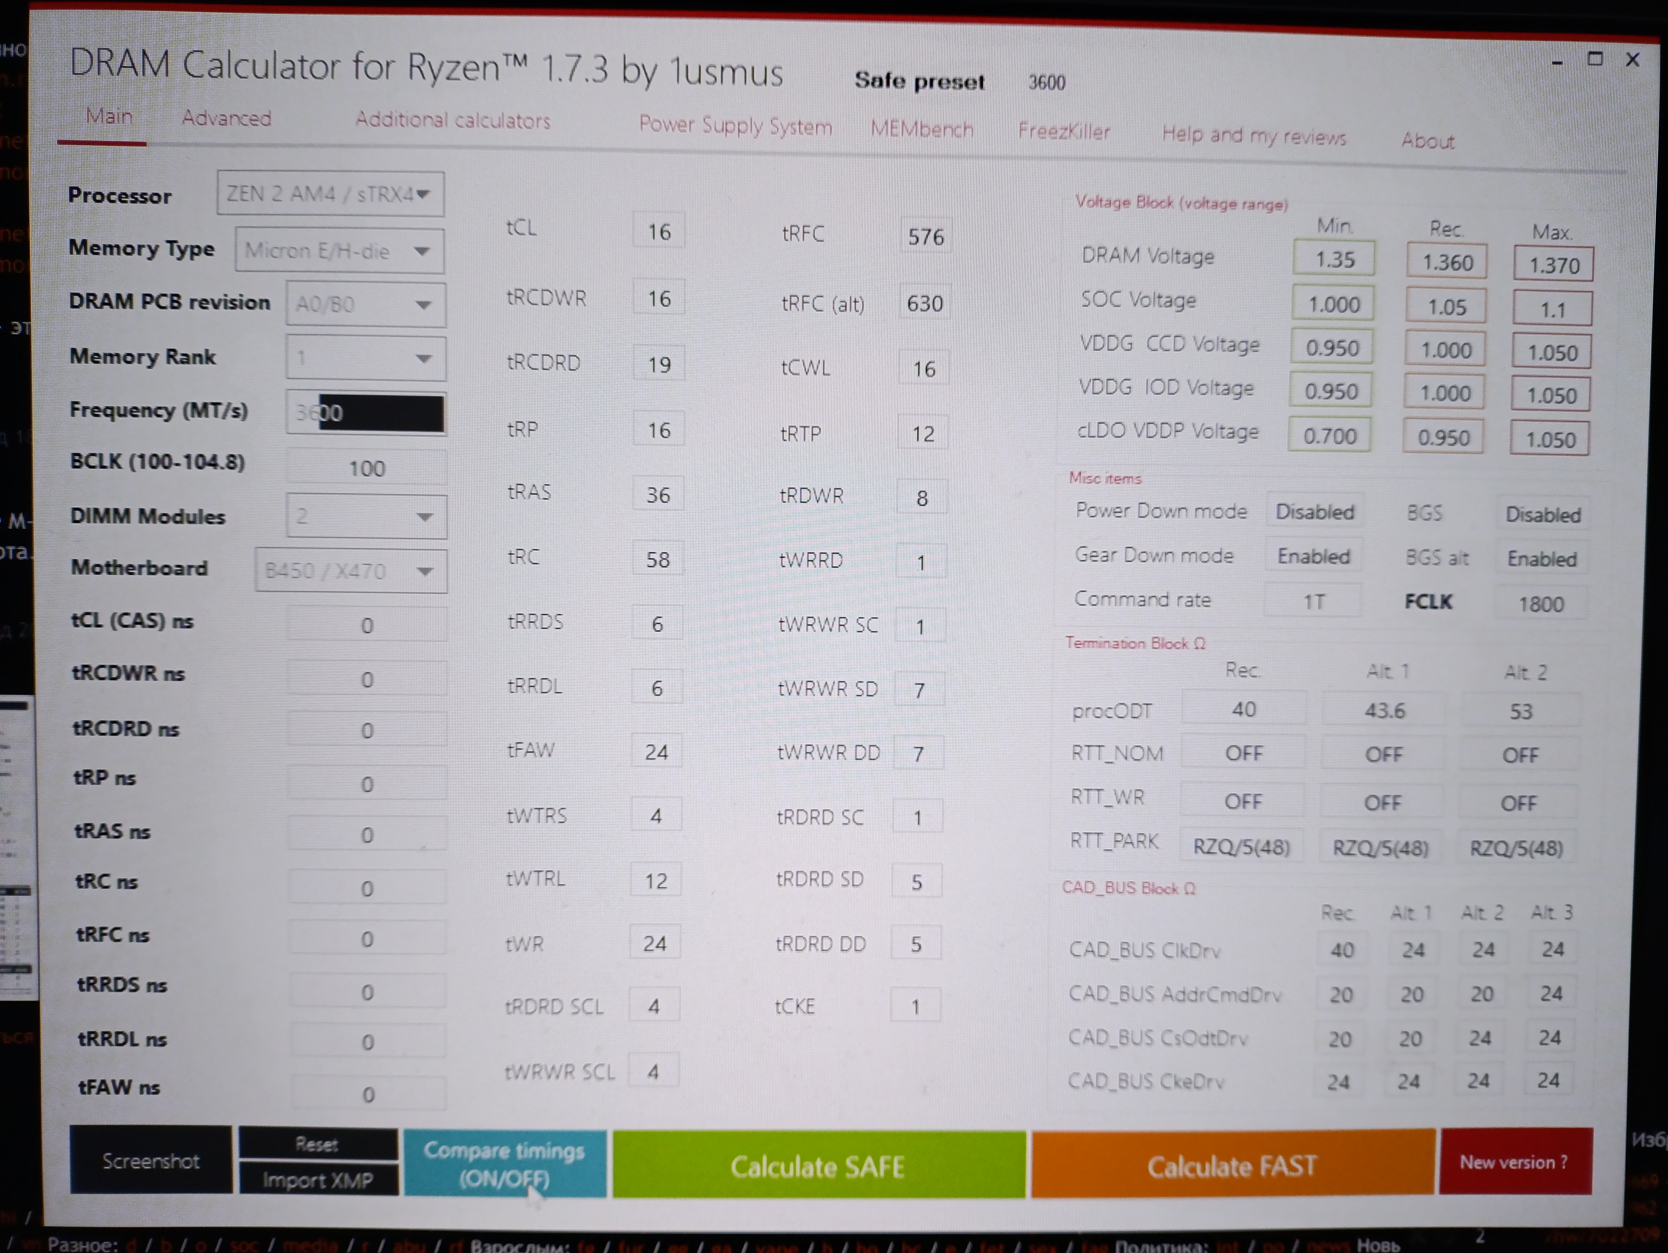
Task: Maximize the DRAM Calculator window
Action: [x=1595, y=60]
